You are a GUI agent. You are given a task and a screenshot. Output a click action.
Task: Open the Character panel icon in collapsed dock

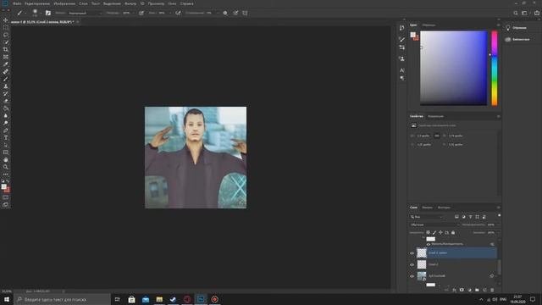tap(401, 70)
